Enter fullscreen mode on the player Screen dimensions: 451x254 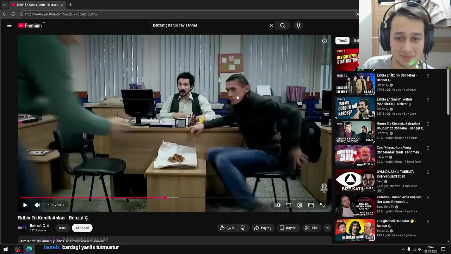(x=322, y=205)
